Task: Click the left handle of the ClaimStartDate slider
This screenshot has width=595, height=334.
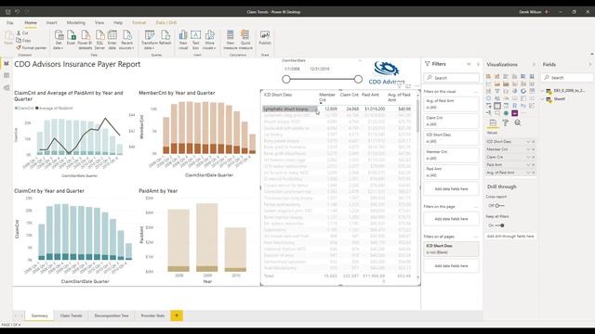Action: point(286,79)
